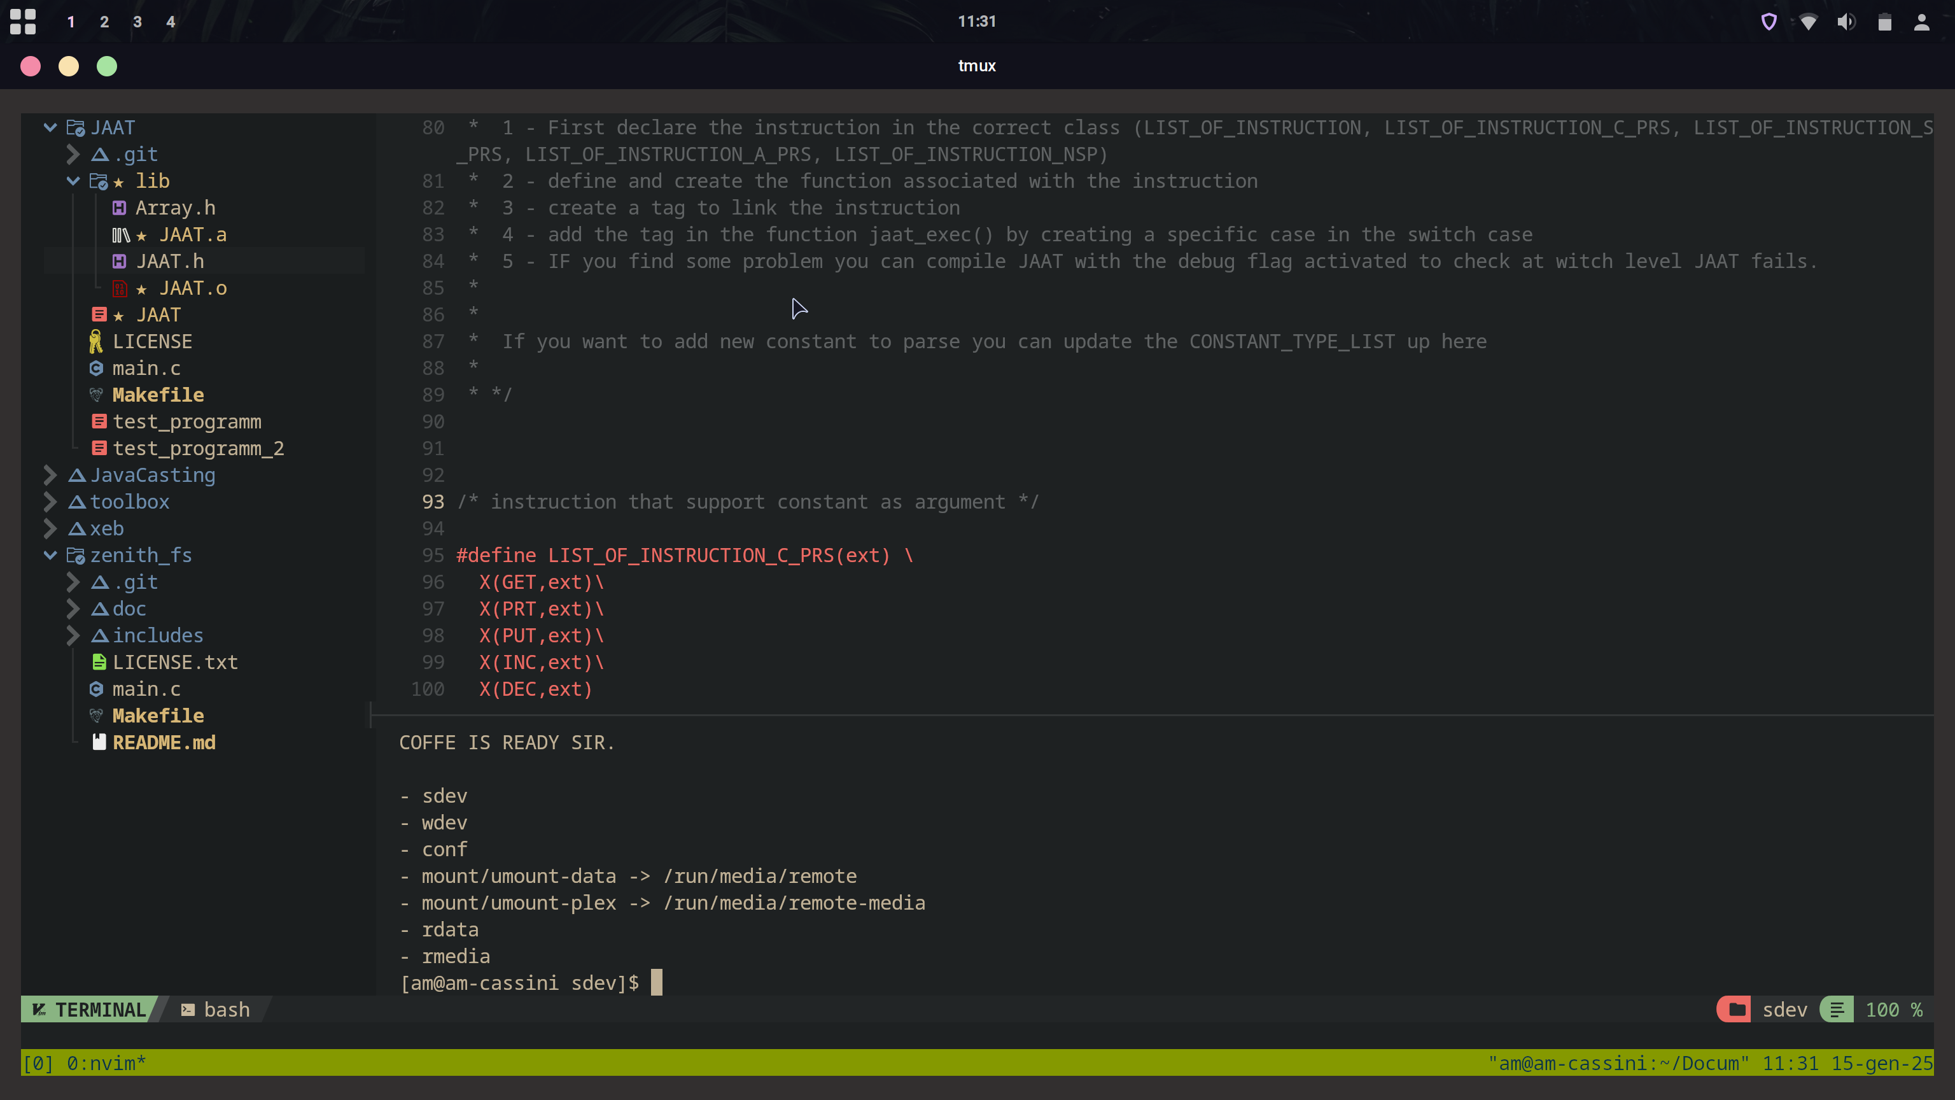Switch to workspace 2
This screenshot has height=1100, width=1955.
pos(104,22)
